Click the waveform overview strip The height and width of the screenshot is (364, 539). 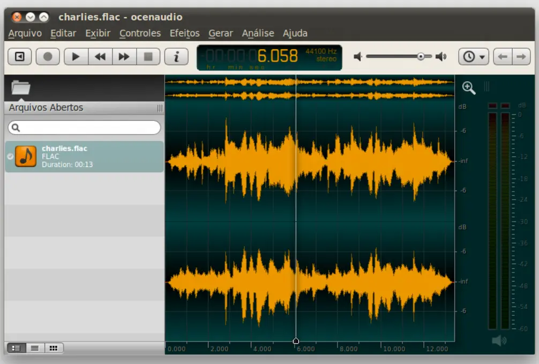(x=310, y=89)
